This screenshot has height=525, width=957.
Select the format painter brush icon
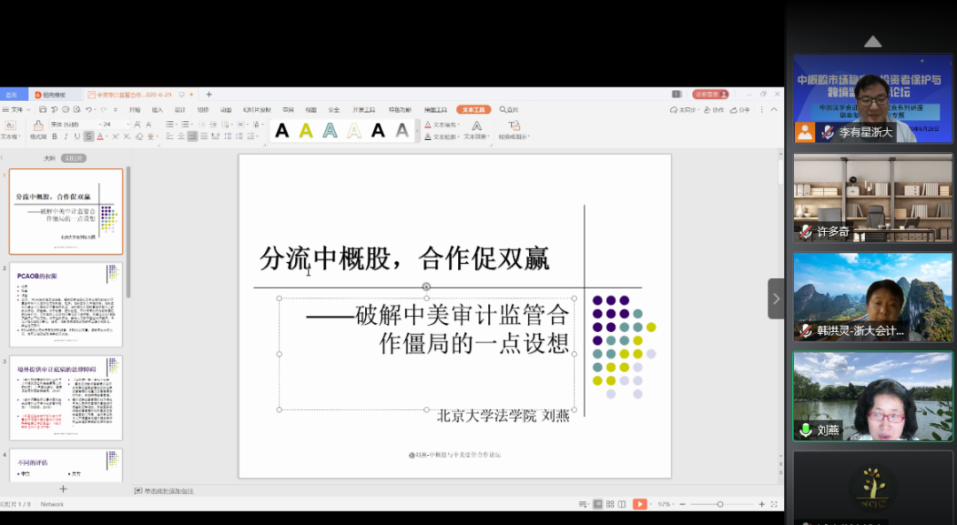(x=38, y=126)
